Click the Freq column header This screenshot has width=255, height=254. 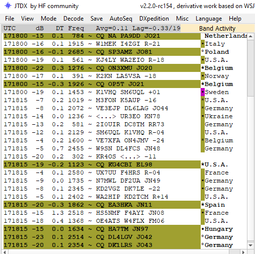[76, 28]
